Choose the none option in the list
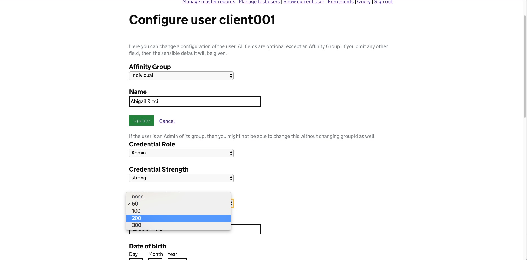Screen dimensions: 527x260 [x=178, y=197]
